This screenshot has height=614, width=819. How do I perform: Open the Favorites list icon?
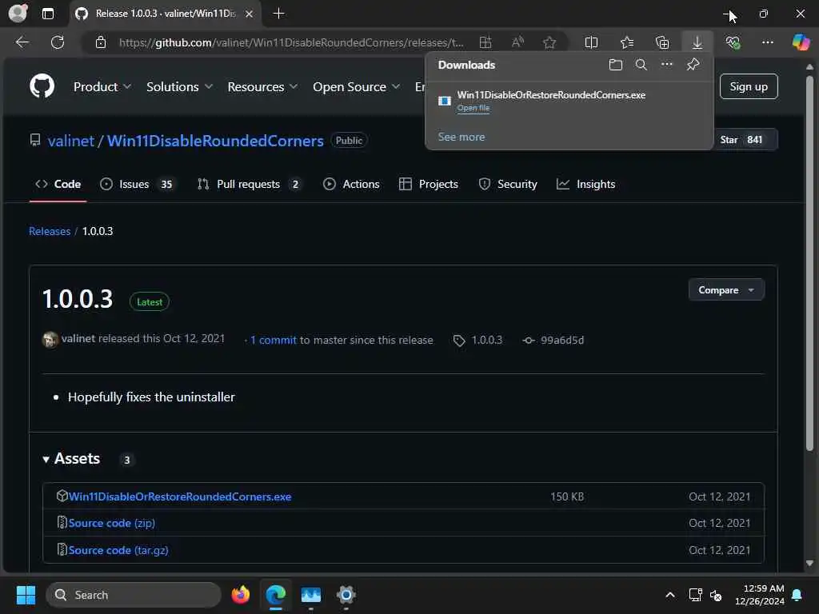627,42
